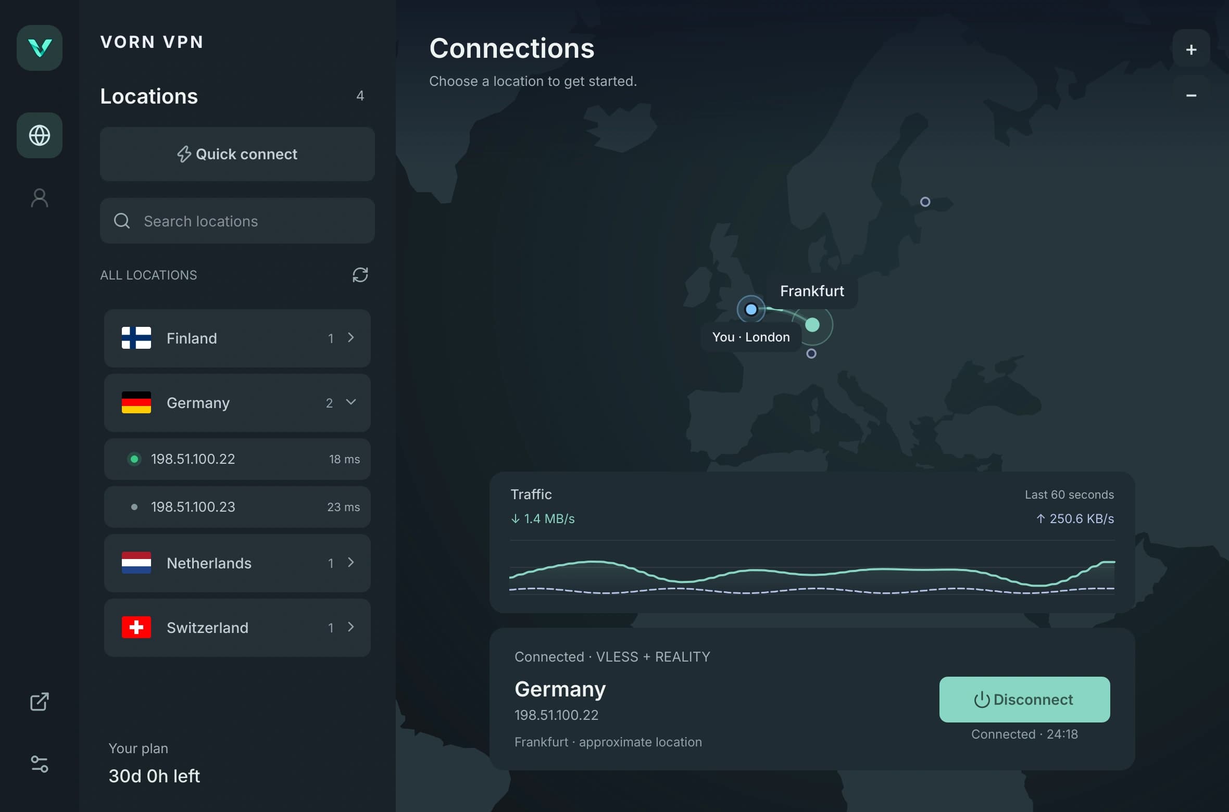This screenshot has height=812, width=1229.
Task: Open the account profile sidebar icon
Action: click(40, 198)
